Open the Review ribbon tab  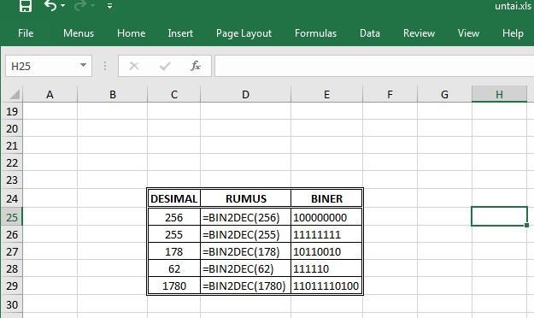(419, 33)
